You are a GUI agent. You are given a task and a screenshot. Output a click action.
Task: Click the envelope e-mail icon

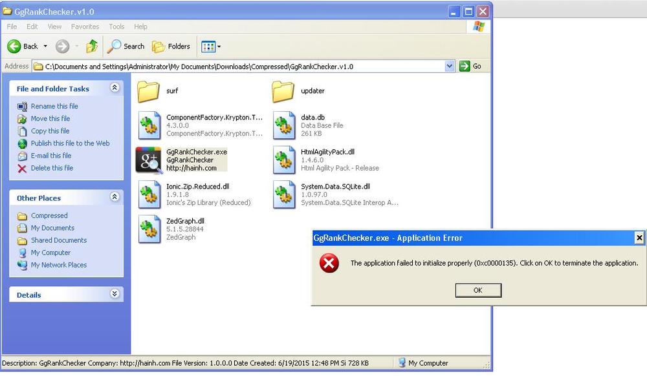pos(22,156)
